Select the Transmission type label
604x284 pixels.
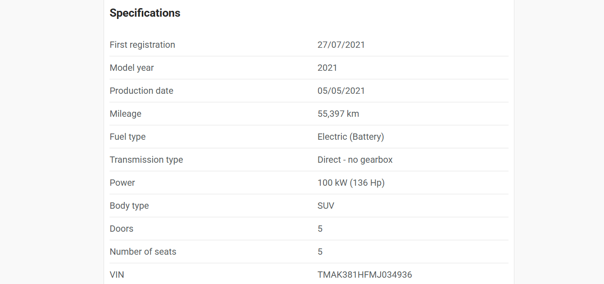tap(146, 160)
